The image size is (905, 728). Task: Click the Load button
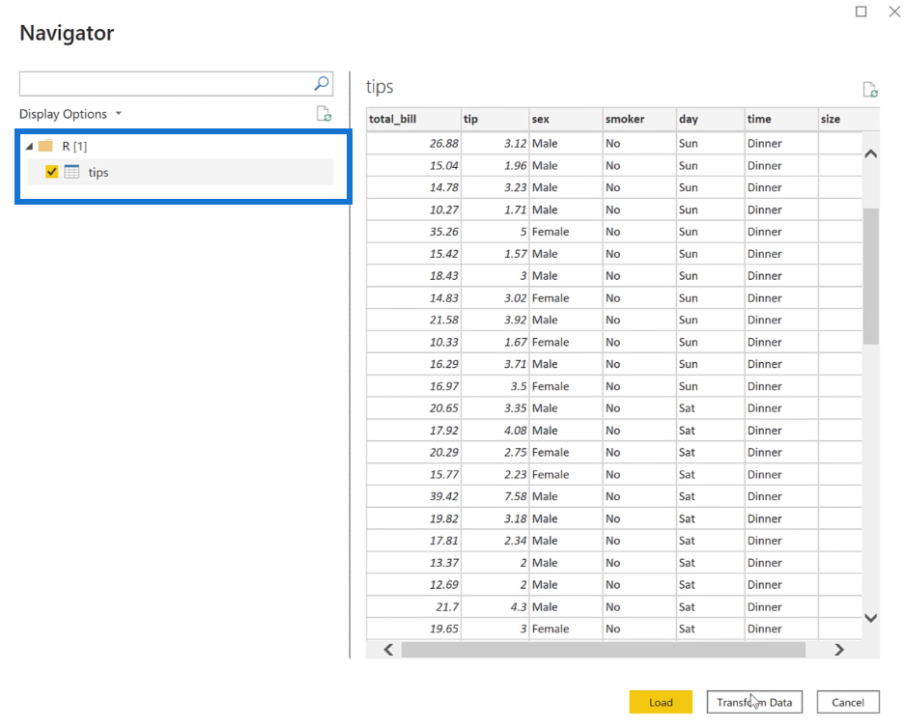coord(661,702)
